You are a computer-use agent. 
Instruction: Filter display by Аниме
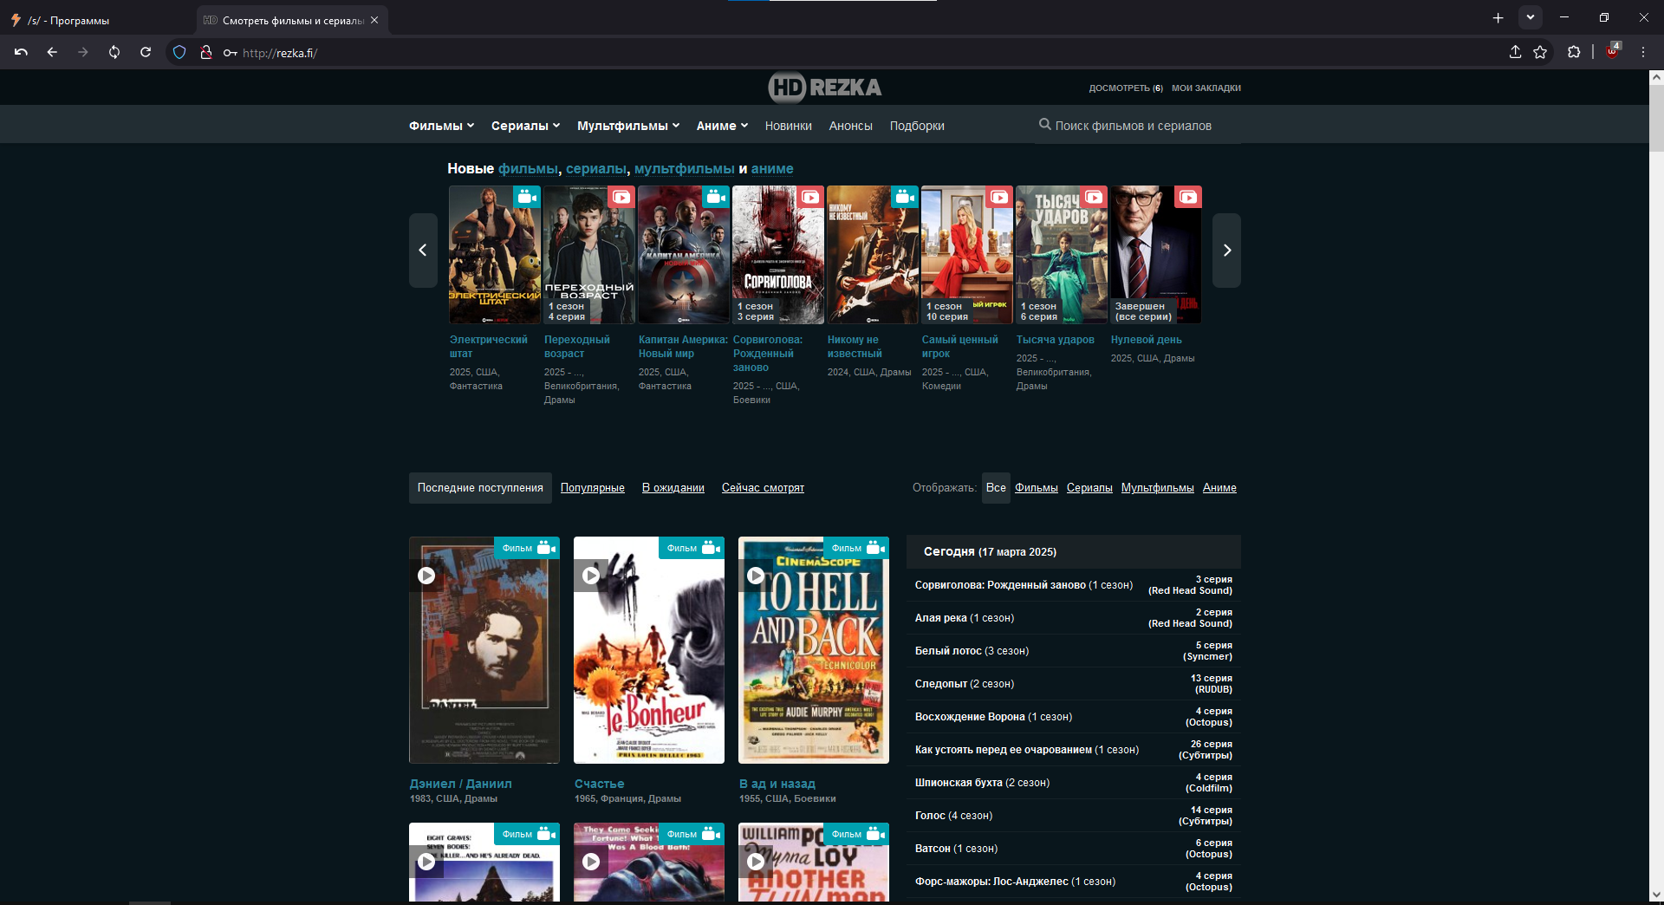click(1219, 488)
